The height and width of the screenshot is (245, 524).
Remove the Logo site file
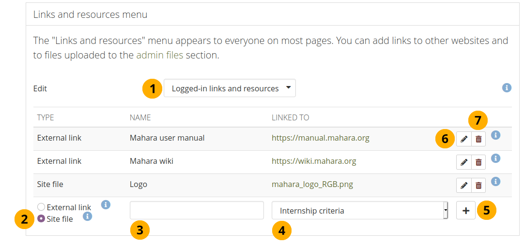click(x=478, y=185)
